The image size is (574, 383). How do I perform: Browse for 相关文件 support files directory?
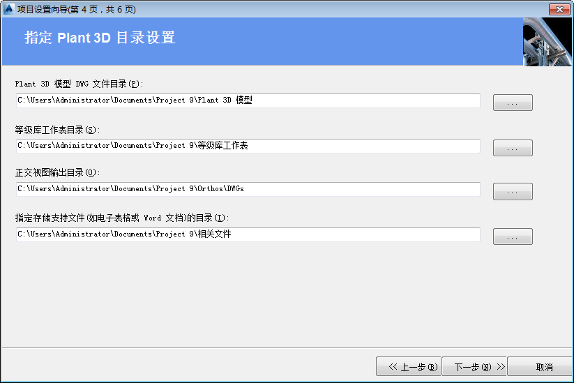pyautogui.click(x=513, y=236)
